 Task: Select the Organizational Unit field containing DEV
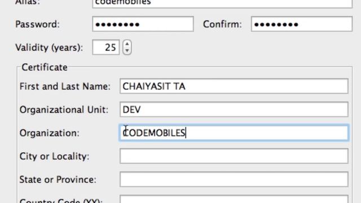234,109
